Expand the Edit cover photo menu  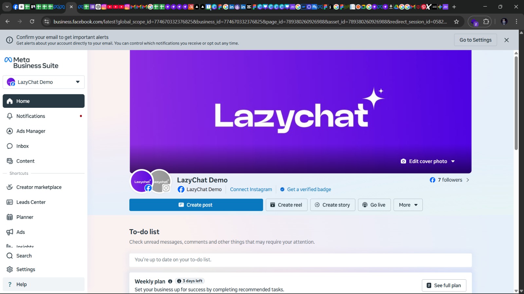[x=453, y=161]
